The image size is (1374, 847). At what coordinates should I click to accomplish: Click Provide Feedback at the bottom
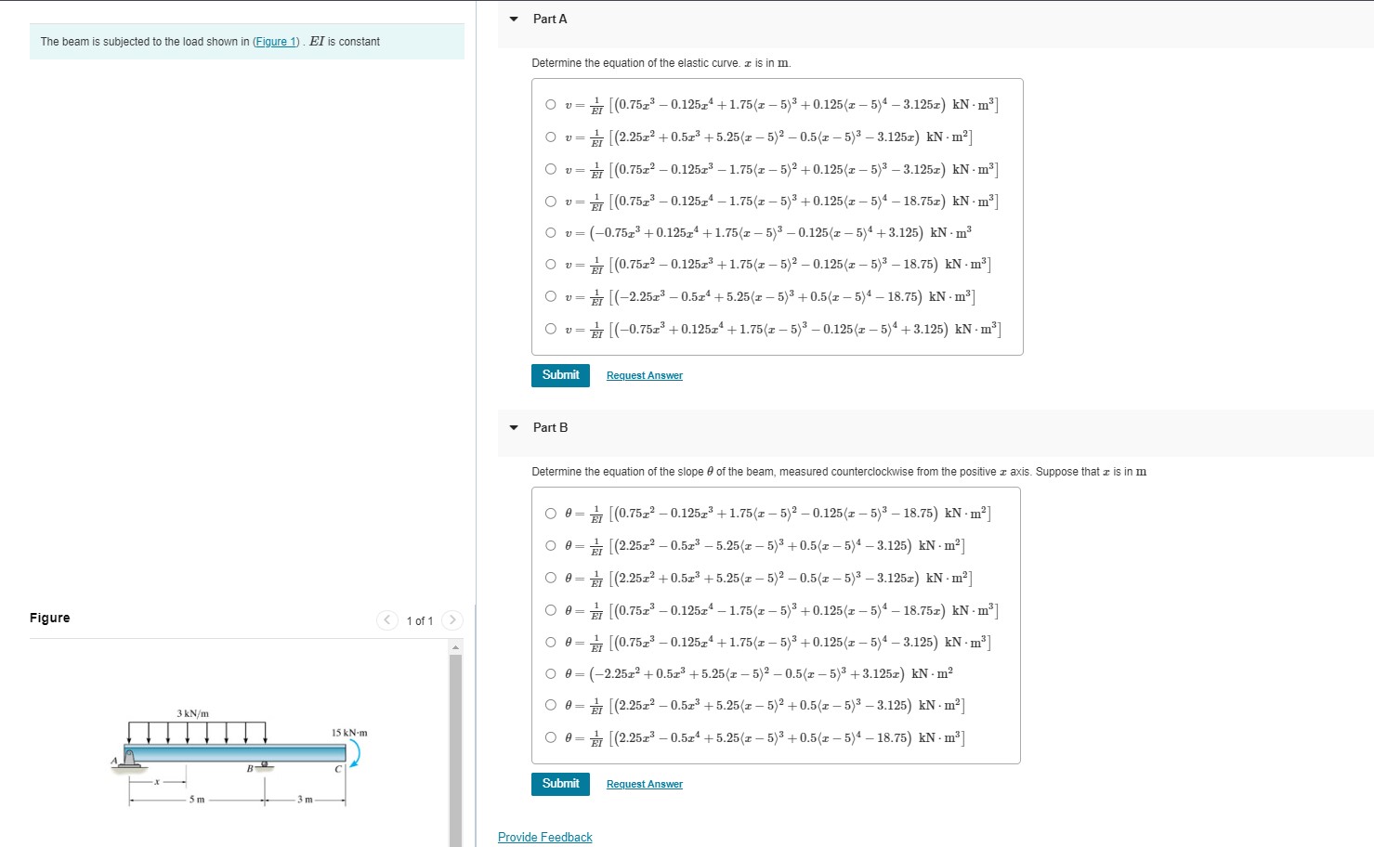click(544, 837)
